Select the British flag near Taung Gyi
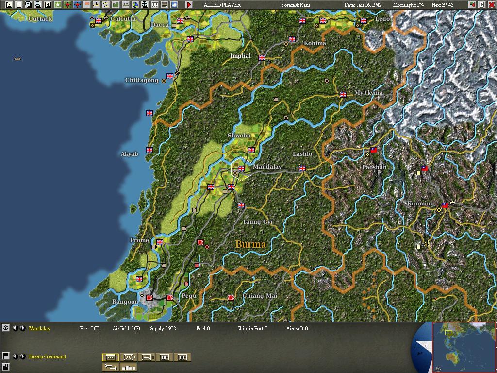 coord(241,205)
